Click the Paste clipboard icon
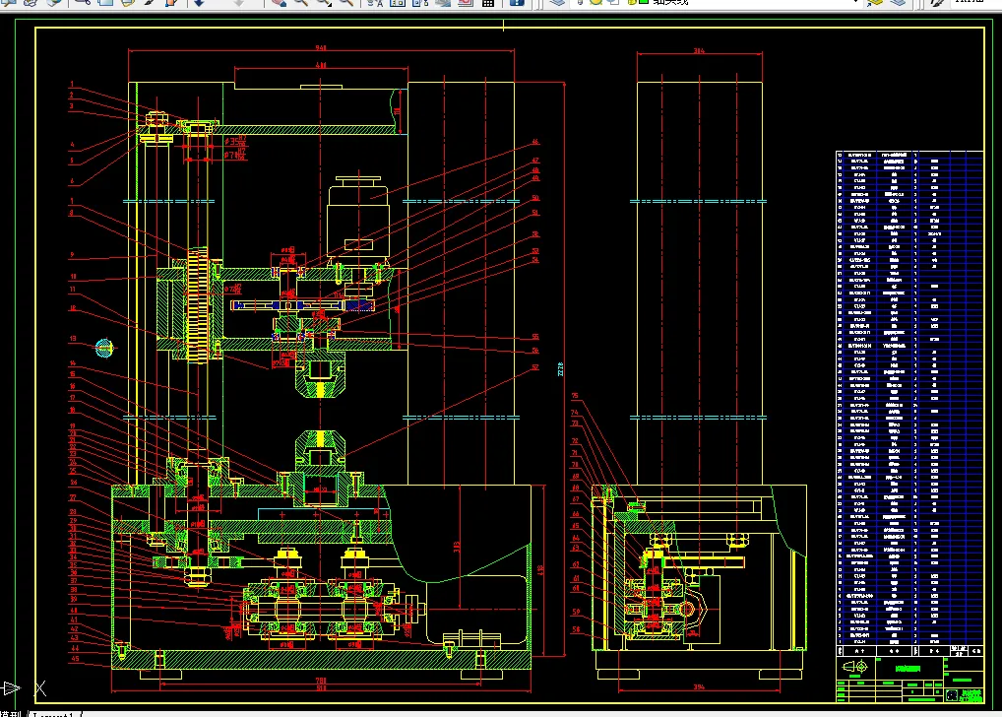This screenshot has height=717, width=1002. [128, 3]
